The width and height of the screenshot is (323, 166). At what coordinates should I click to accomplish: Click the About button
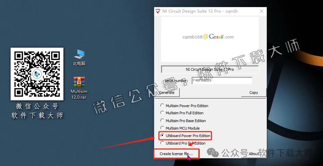click(x=253, y=154)
